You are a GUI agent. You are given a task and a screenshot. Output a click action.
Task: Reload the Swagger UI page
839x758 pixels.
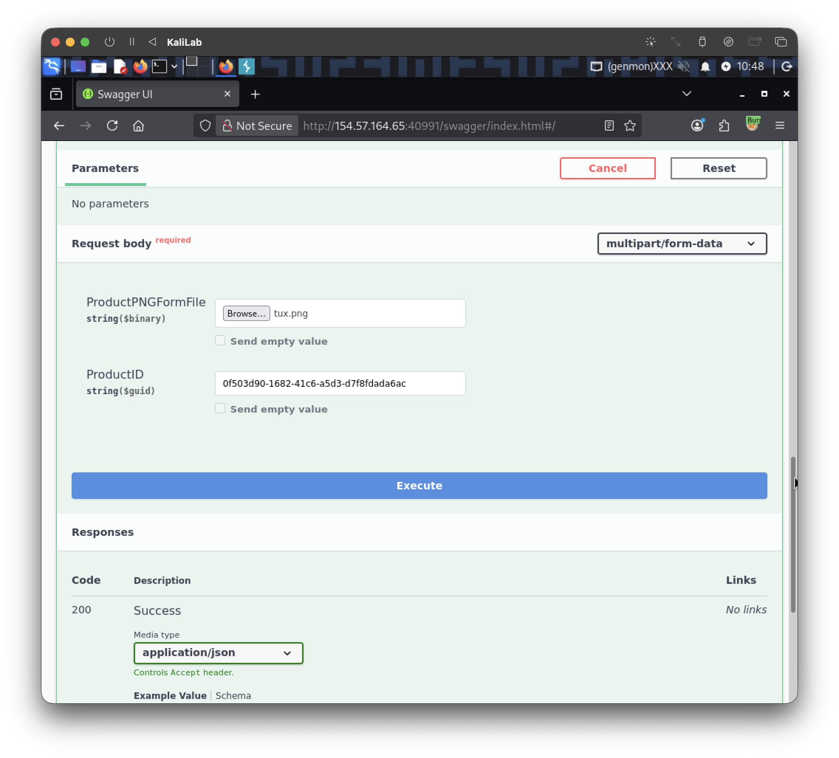[x=112, y=125]
